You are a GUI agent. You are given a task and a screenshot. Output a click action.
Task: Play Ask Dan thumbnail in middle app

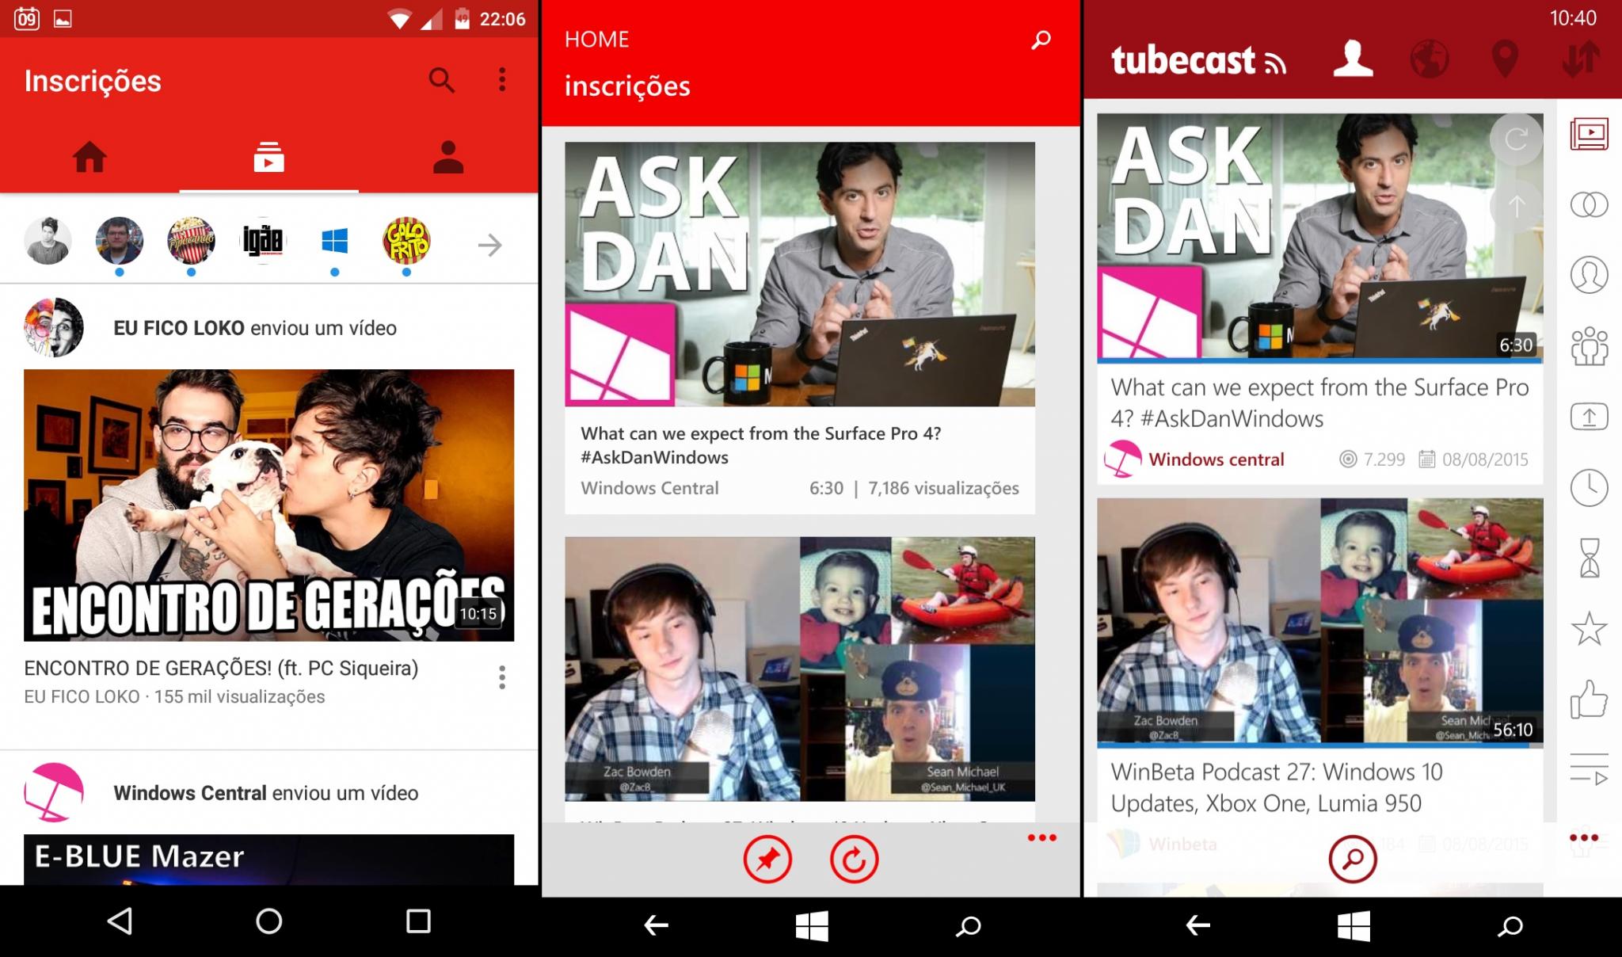(800, 274)
